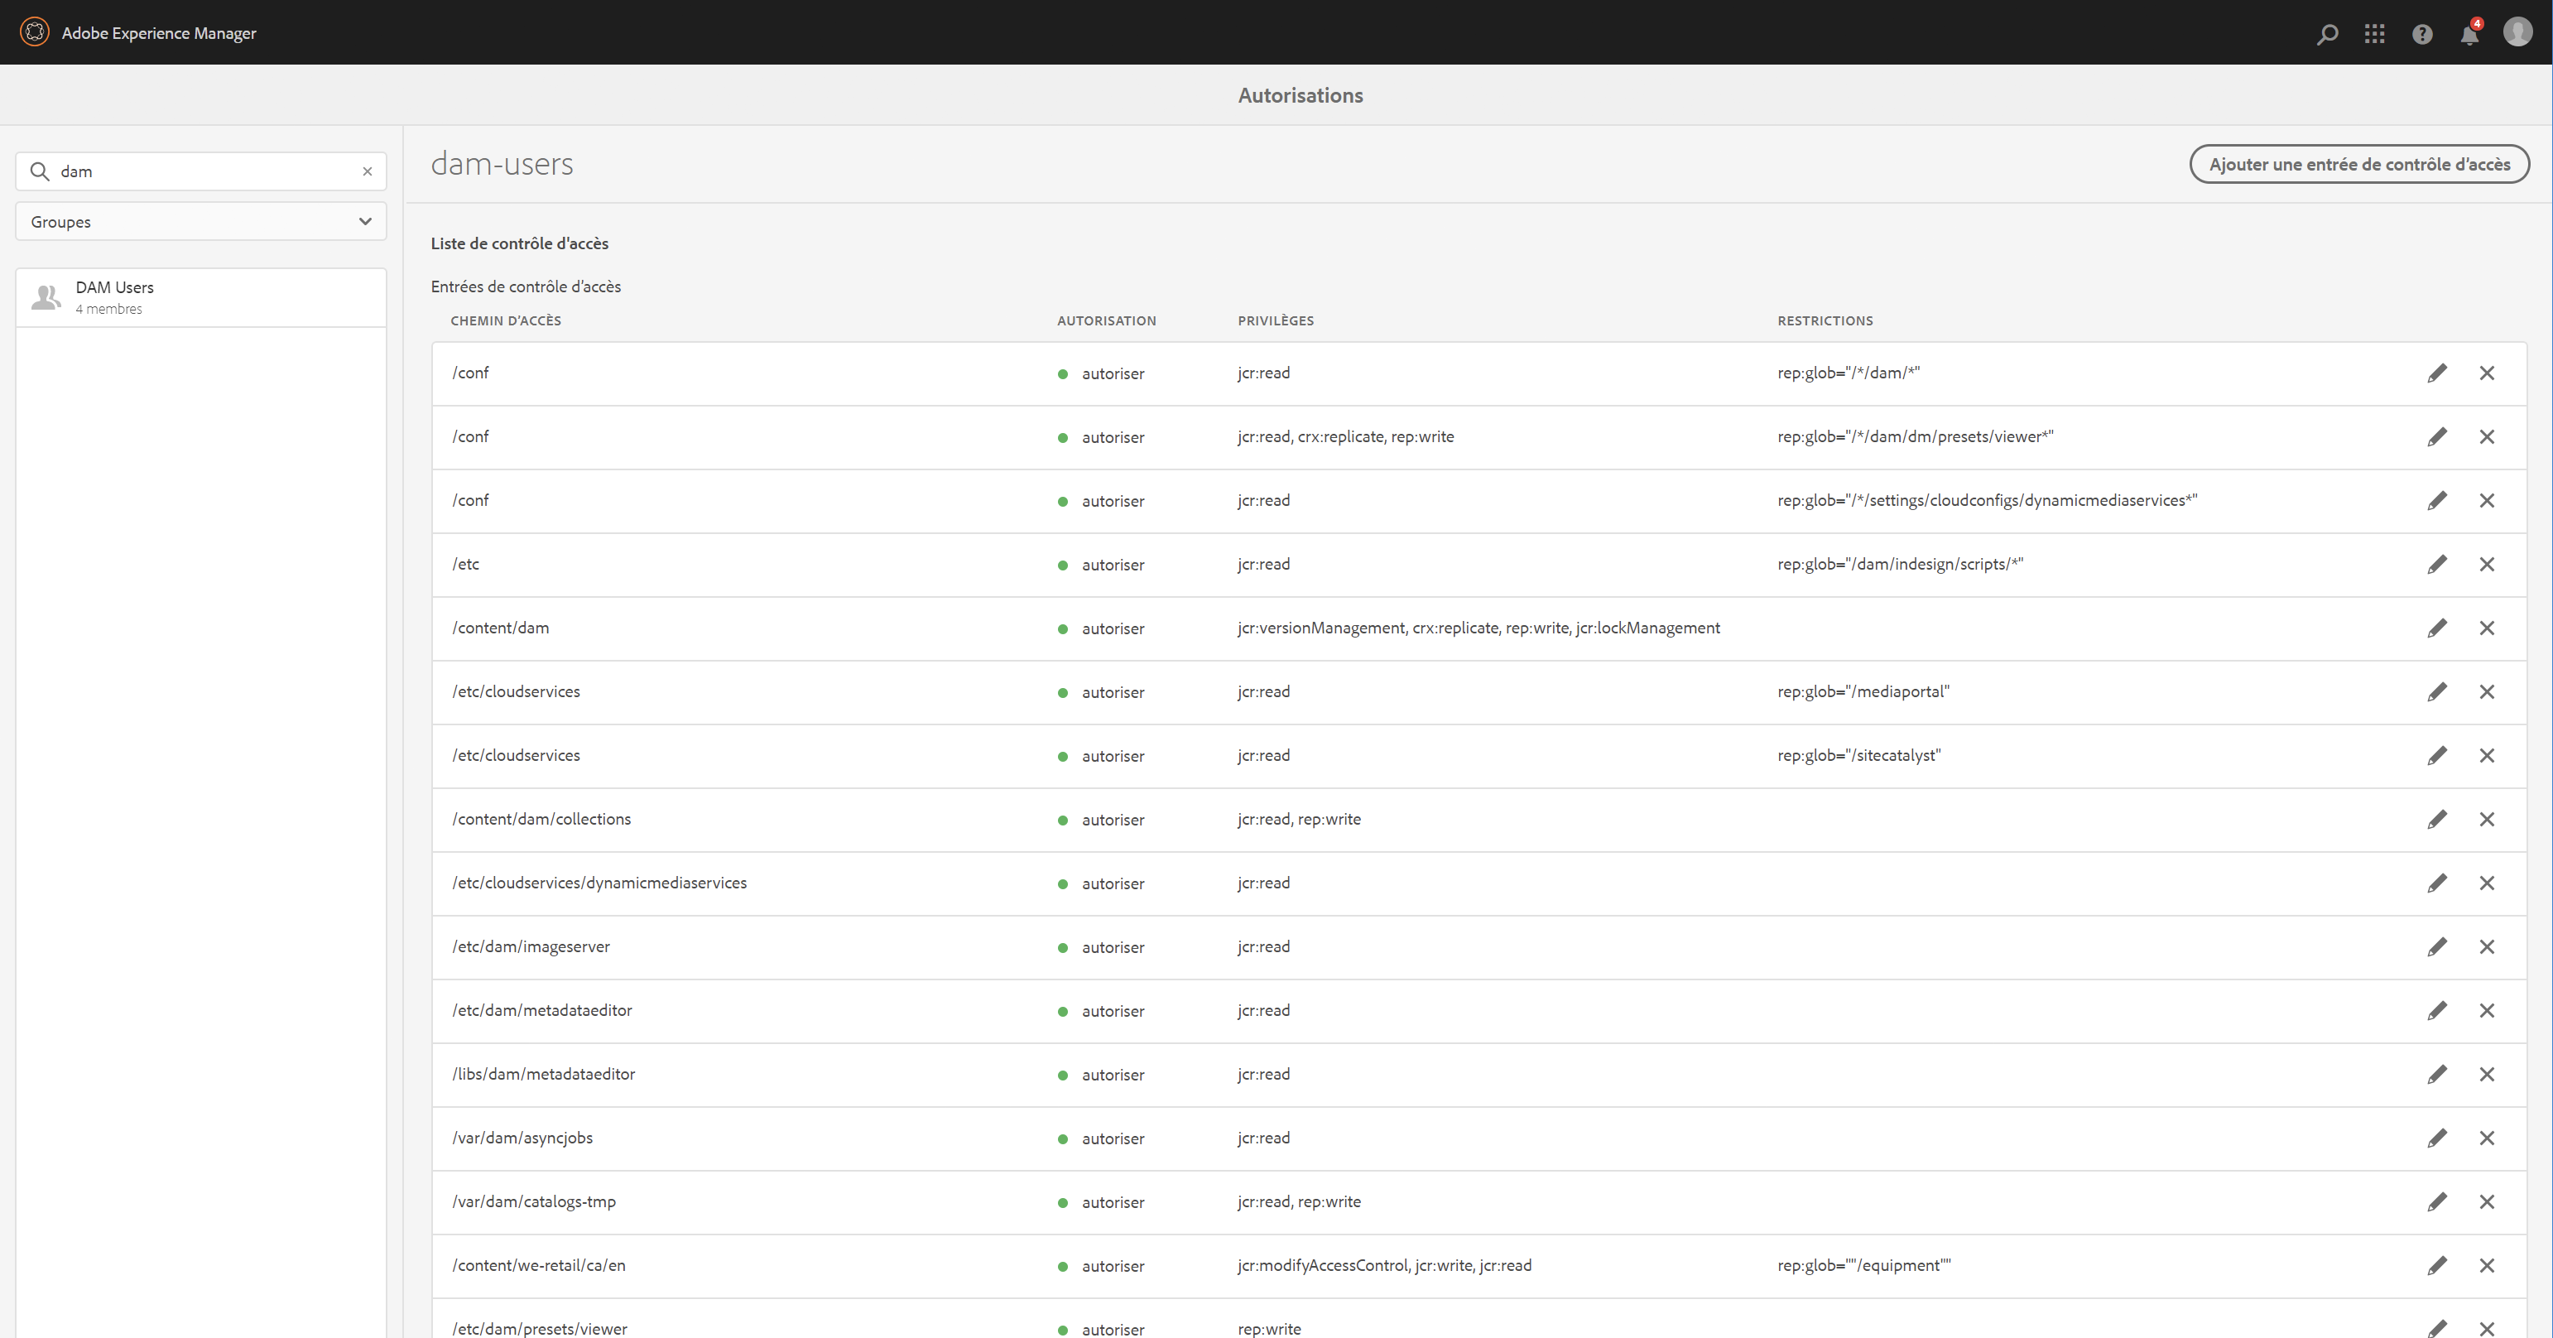Clear the dam search text
Screen dimensions: 2553x1338
pyautogui.click(x=367, y=171)
